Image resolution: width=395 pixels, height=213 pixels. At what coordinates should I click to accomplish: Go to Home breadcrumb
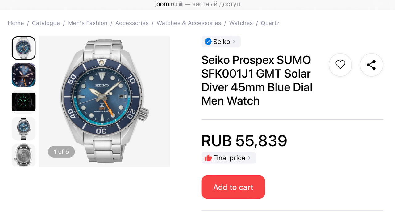(16, 23)
